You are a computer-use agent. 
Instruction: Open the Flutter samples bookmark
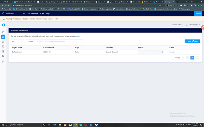(184, 9)
